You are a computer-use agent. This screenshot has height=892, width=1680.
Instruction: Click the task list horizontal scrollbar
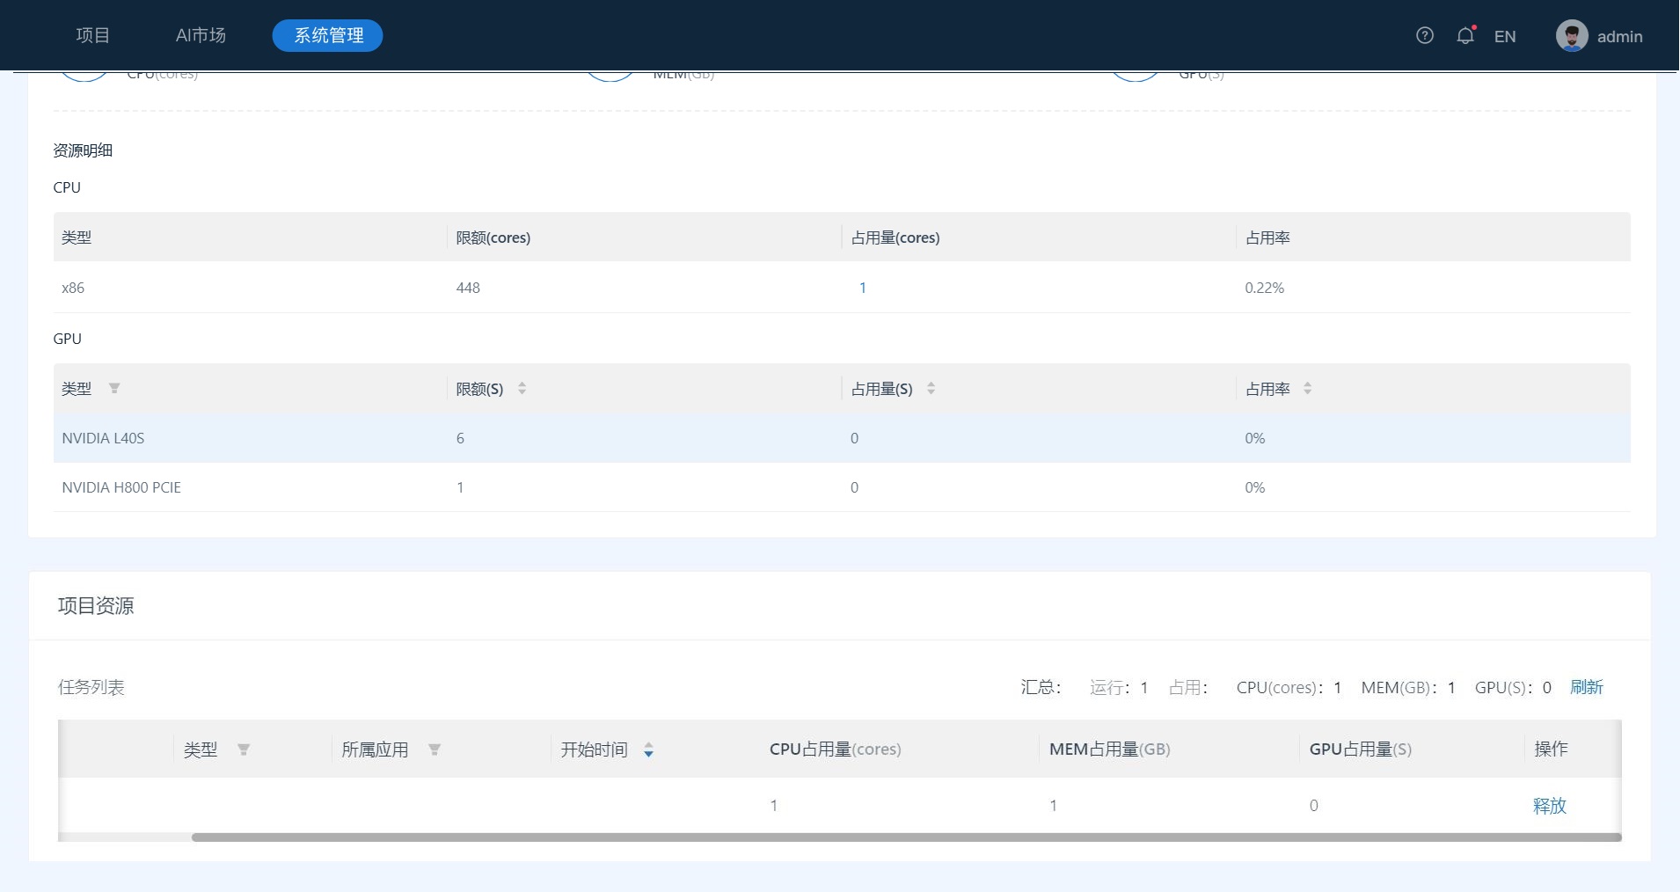[906, 837]
